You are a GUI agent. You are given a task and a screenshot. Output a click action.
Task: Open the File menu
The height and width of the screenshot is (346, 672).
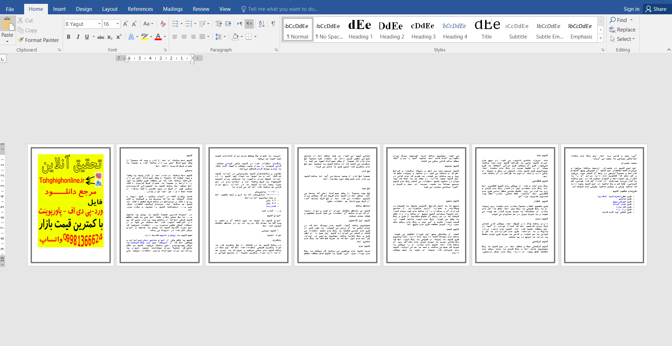pos(10,9)
